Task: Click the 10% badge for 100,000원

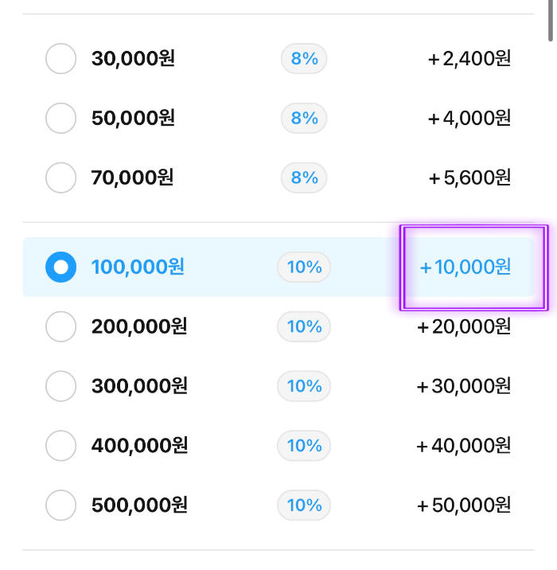Action: pos(304,267)
